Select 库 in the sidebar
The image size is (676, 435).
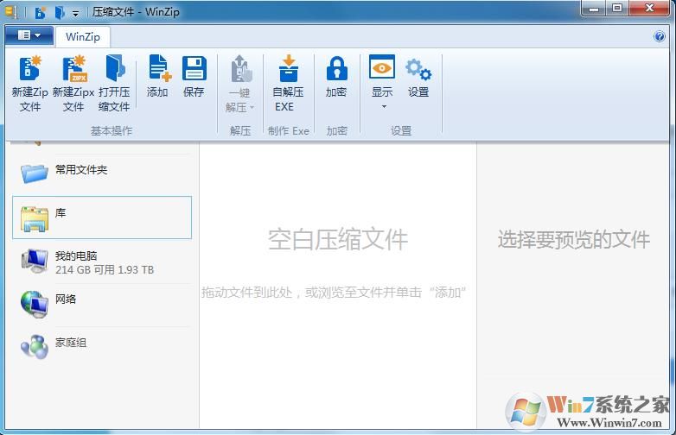click(101, 217)
